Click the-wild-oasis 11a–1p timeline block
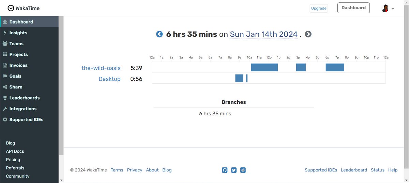This screenshot has height=183, width=409. tap(264, 67)
